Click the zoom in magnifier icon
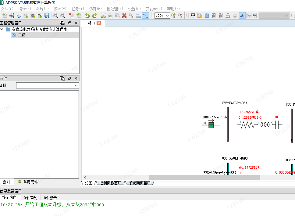Image resolution: width=295 pixels, height=216 pixels. coord(173,16)
